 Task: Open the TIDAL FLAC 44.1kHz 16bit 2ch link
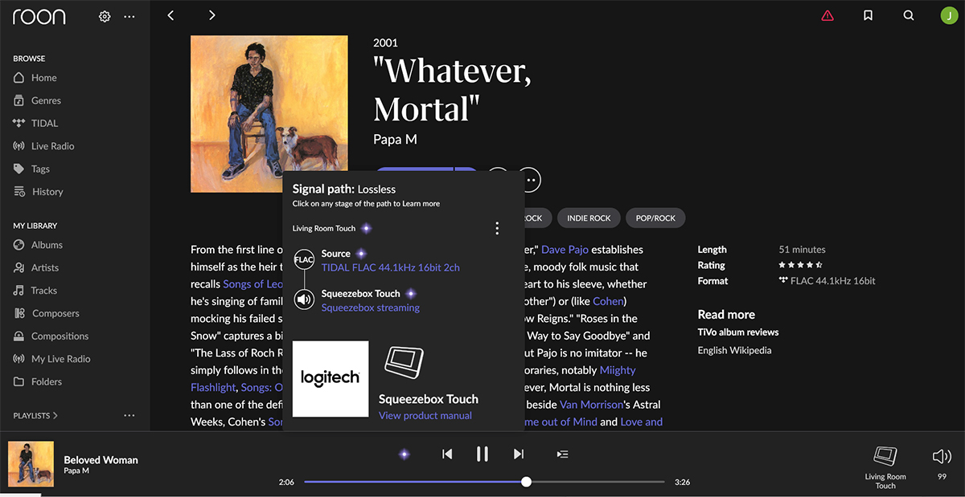coord(391,267)
